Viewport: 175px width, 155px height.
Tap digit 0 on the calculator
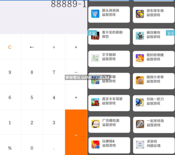coord(32,148)
